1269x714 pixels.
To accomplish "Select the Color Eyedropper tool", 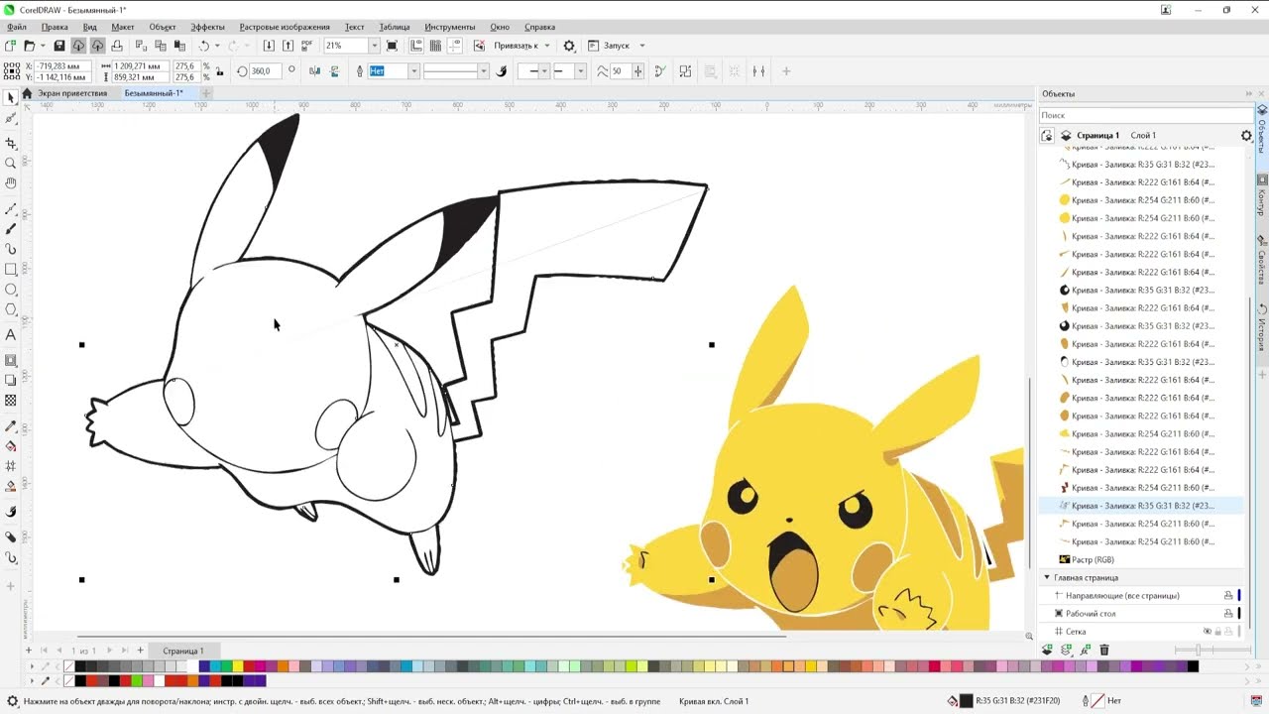I will tap(11, 425).
